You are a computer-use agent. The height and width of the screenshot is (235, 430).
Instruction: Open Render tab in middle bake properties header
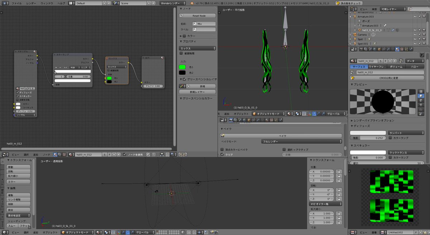click(231, 120)
